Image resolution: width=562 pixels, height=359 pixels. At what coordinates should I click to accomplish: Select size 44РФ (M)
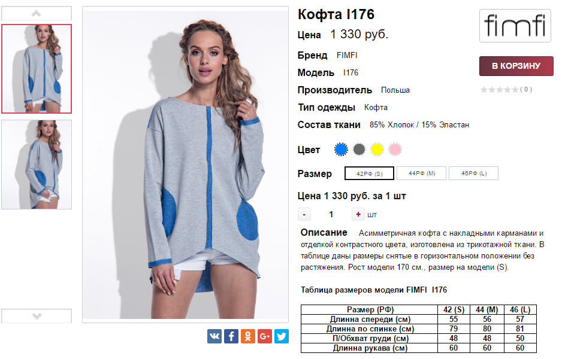tap(422, 174)
